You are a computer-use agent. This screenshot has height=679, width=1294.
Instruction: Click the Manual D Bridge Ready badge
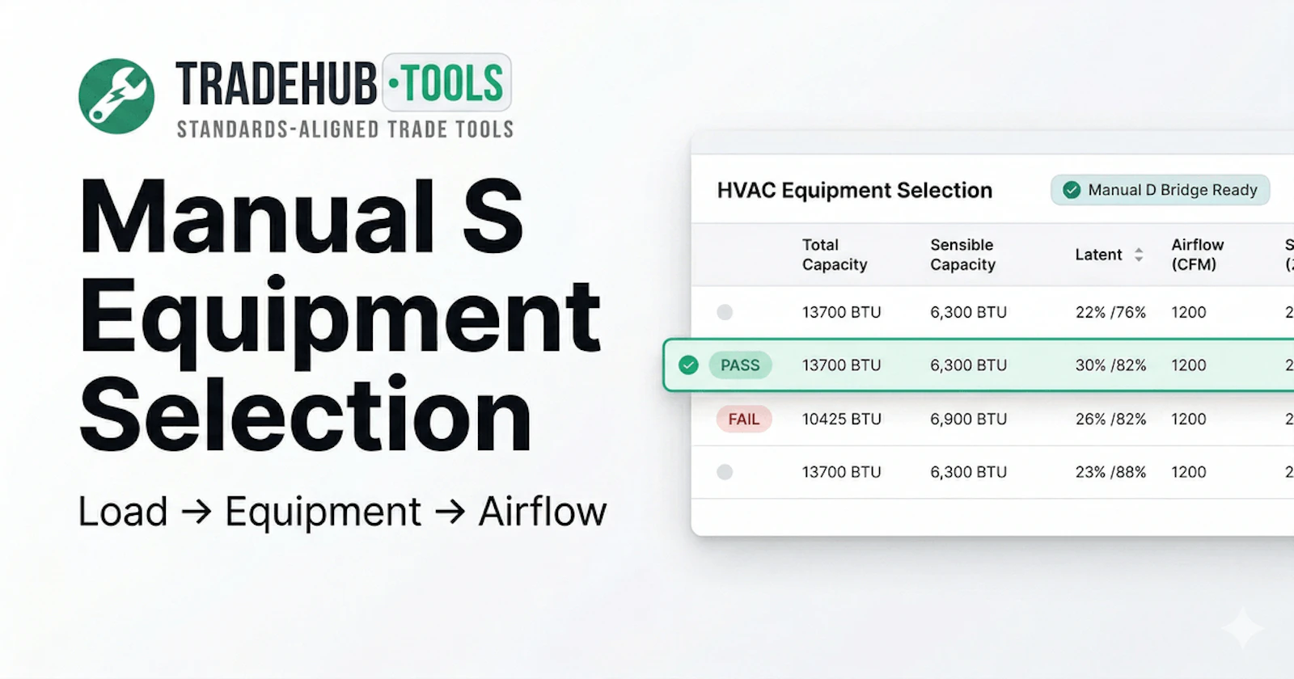click(1160, 190)
